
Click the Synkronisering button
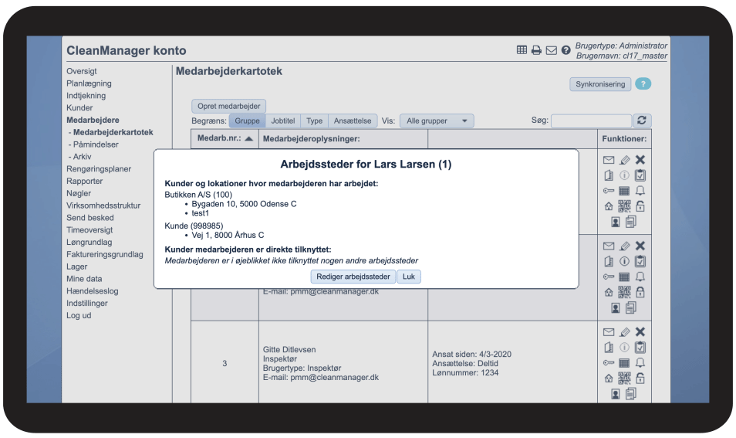point(600,84)
